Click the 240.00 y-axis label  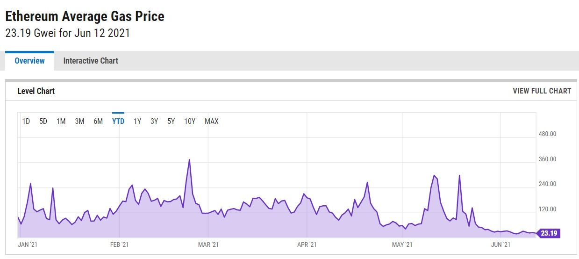[x=547, y=184]
